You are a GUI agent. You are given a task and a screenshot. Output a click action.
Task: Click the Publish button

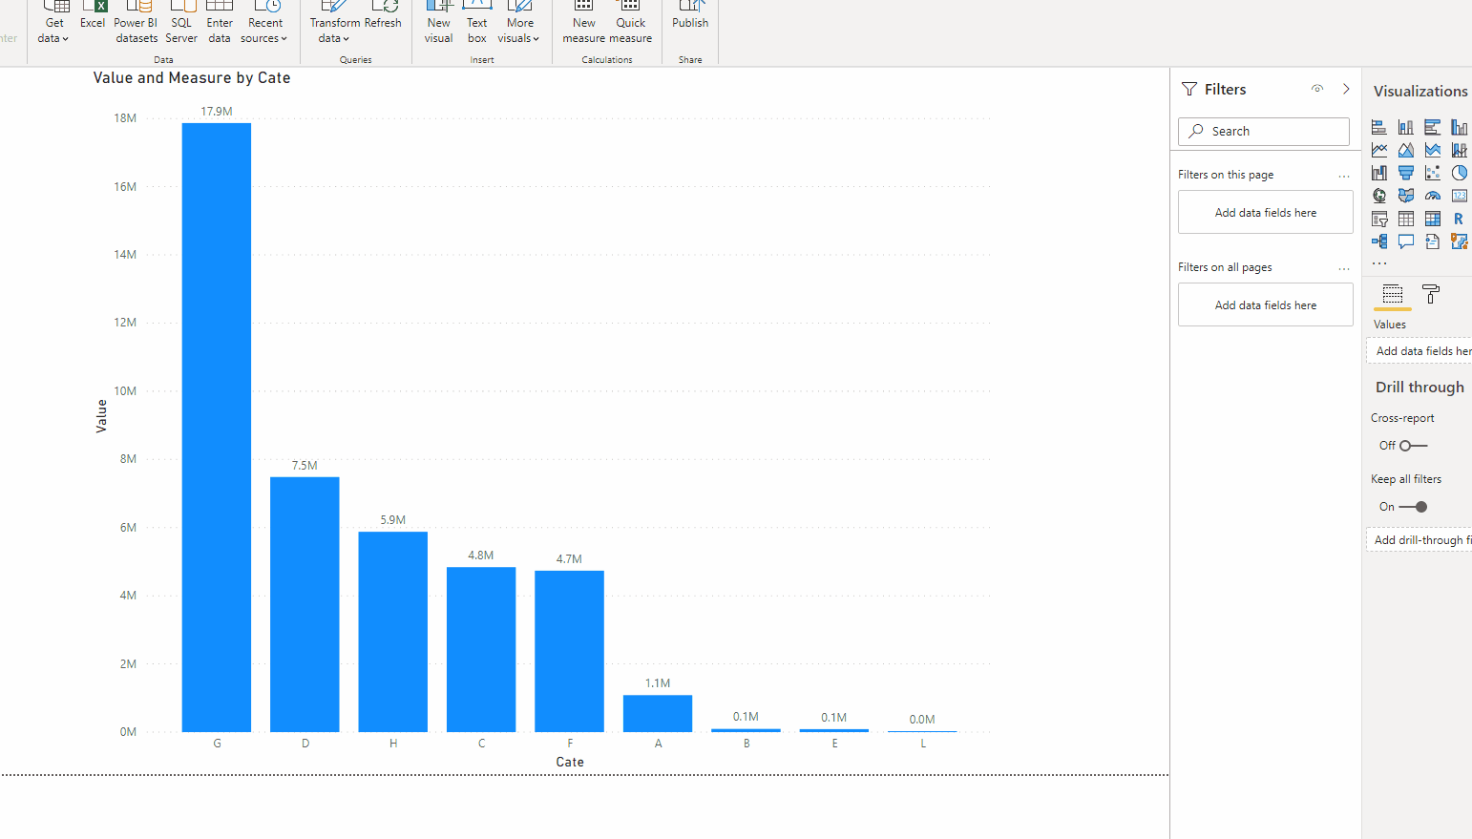coord(690,17)
